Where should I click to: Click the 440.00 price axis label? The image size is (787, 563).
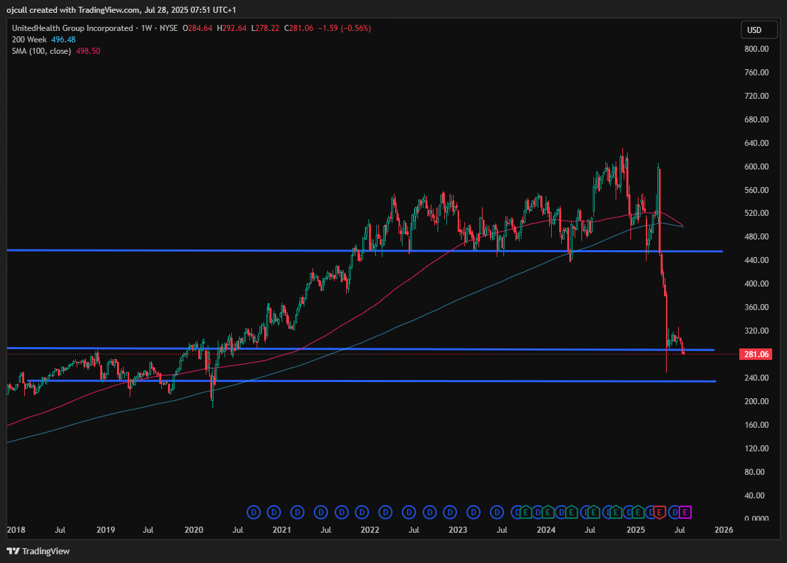[x=756, y=260]
